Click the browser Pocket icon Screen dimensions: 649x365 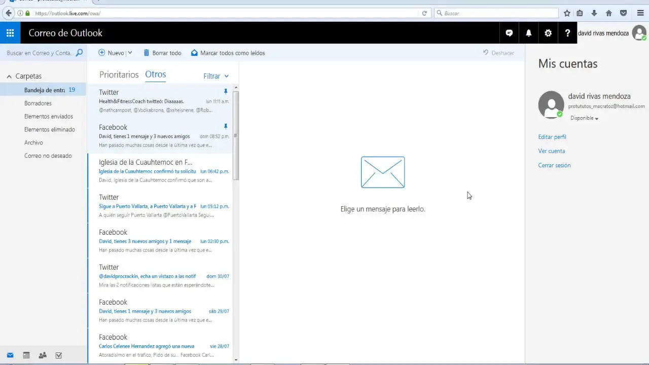pos(624,13)
